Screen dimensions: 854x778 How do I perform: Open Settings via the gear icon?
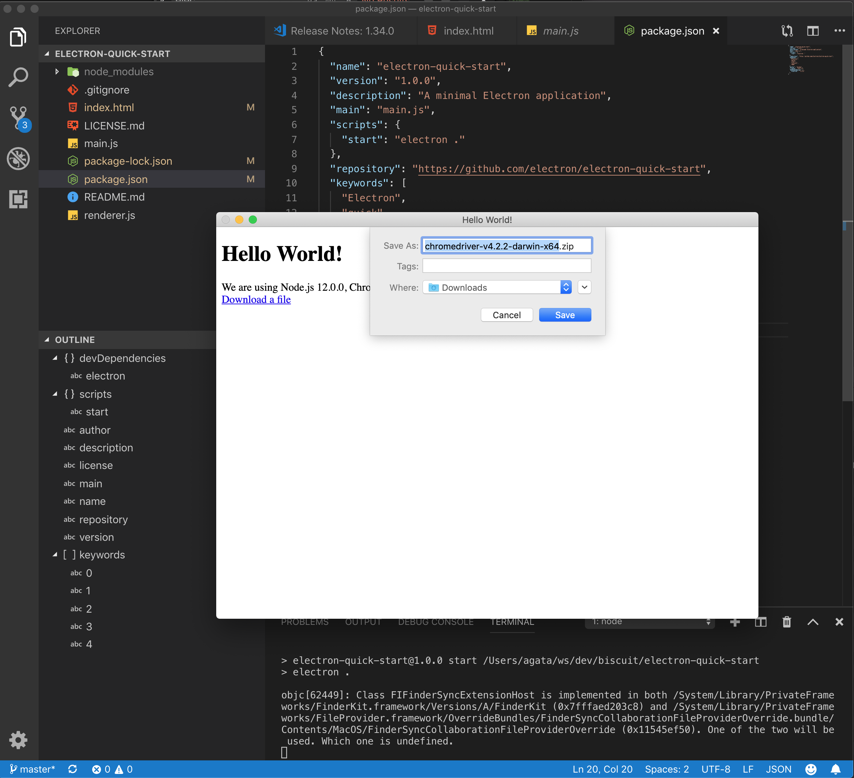pyautogui.click(x=19, y=740)
